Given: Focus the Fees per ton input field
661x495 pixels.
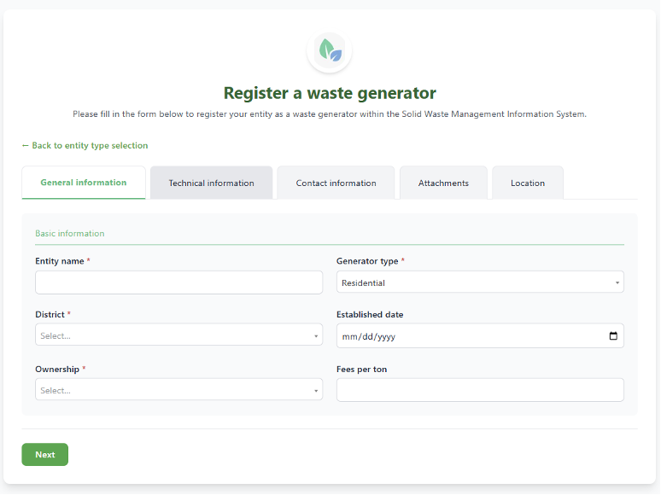Looking at the screenshot, I should (480, 390).
